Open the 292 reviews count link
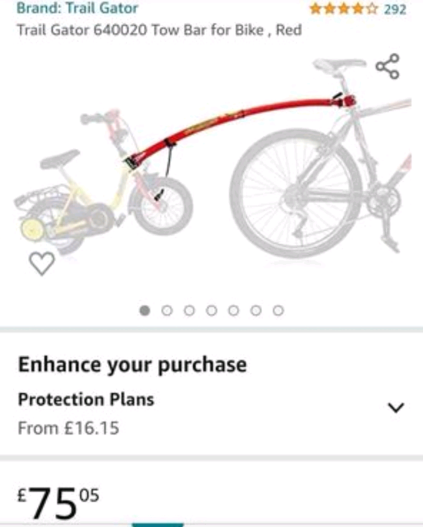 coord(395,9)
